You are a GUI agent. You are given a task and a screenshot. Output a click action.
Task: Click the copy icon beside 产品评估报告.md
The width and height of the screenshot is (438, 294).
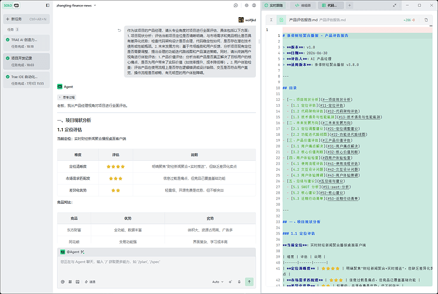[x=426, y=20]
